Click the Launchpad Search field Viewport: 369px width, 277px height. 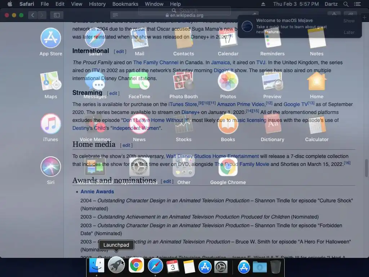tap(184, 10)
